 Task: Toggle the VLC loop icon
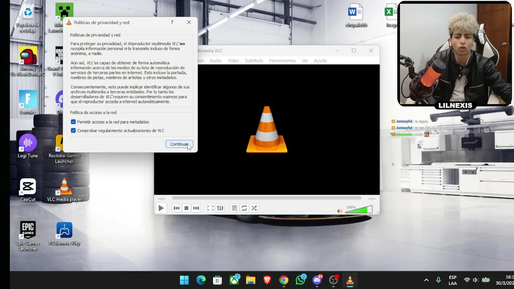[x=244, y=208]
